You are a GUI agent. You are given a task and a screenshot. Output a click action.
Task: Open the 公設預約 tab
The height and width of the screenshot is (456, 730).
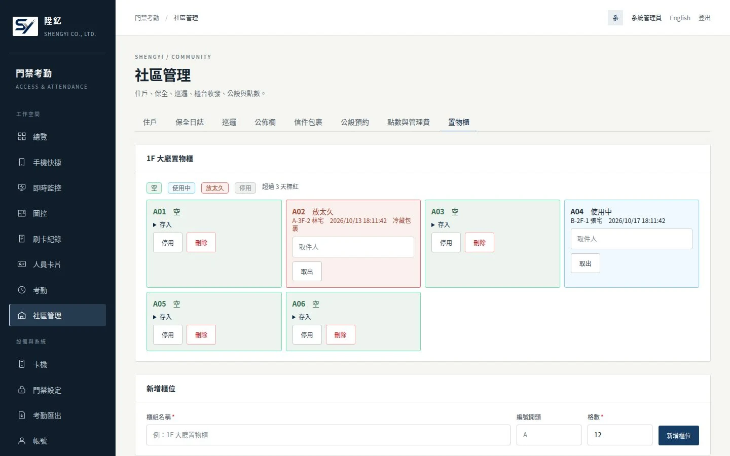point(355,122)
